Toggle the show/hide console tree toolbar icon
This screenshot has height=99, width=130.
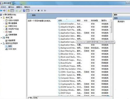pyautogui.click(x=12, y=11)
